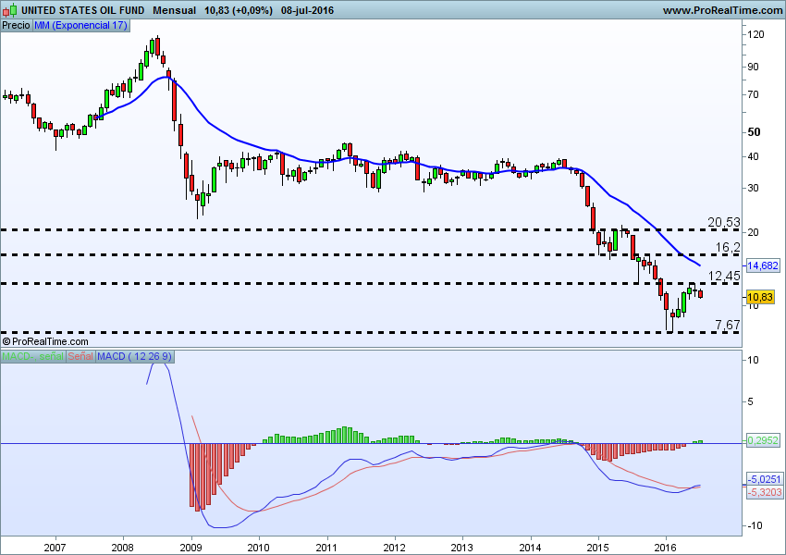Screen dimensions: 786x555
Task: Select the 16,2 horizontal level label
Action: [728, 247]
